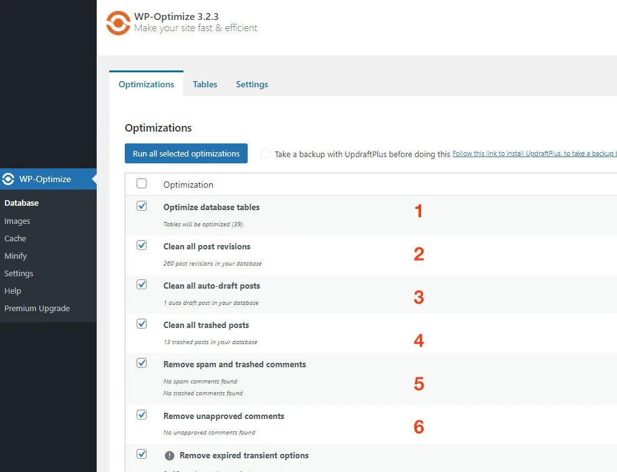The width and height of the screenshot is (617, 472).
Task: Click '260 post revisions in your database' text
Action: click(213, 264)
